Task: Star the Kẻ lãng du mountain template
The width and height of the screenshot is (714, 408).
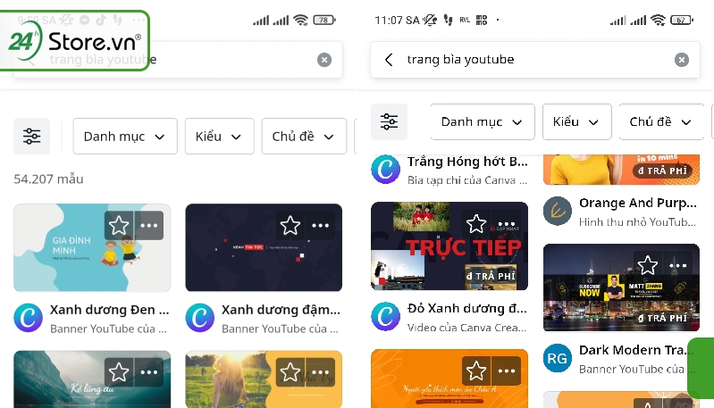Action: point(119,372)
